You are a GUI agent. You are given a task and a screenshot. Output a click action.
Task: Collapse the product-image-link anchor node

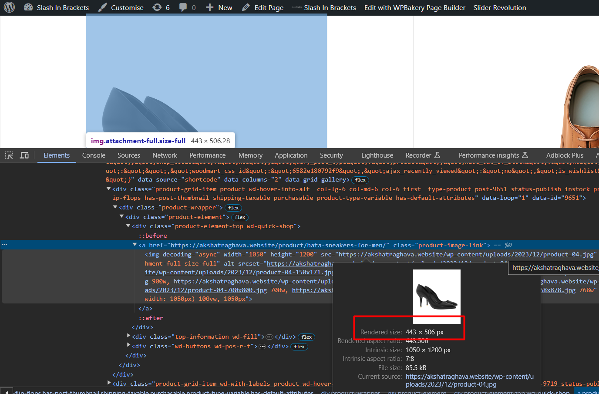(135, 245)
